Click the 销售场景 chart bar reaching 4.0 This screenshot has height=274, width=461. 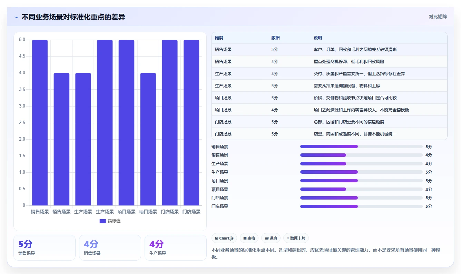(x=61, y=139)
